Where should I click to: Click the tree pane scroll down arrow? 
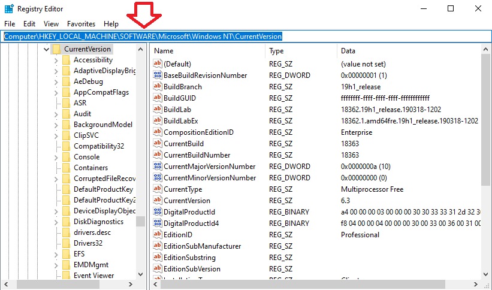[x=141, y=274]
